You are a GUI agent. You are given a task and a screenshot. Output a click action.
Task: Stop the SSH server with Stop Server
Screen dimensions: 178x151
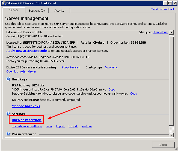pos(71,67)
